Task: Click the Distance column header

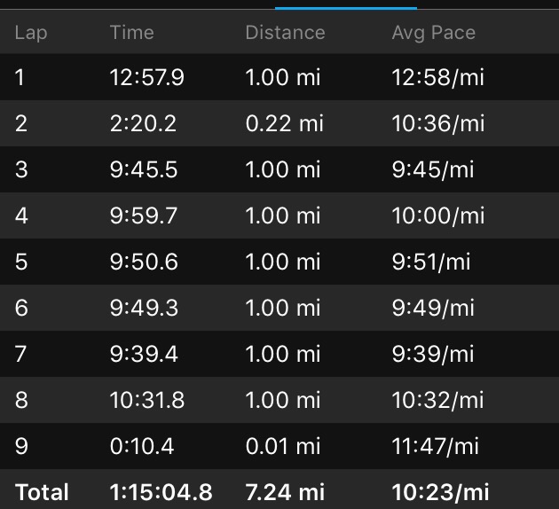Action: 285,33
